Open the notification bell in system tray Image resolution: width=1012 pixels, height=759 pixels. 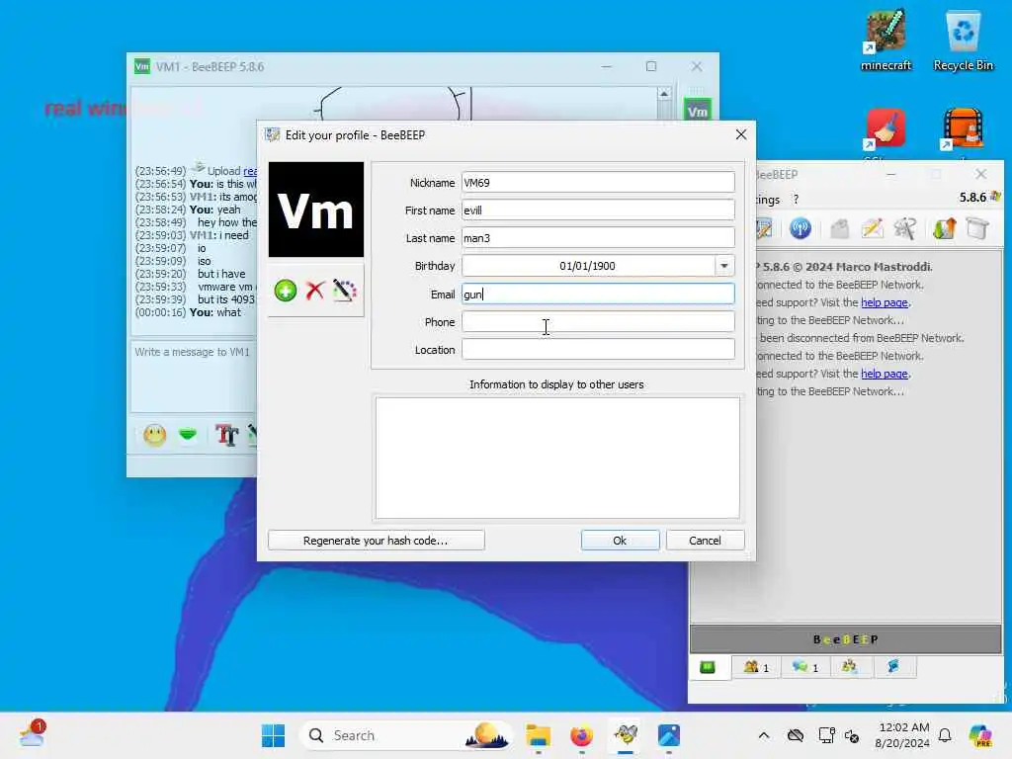tap(945, 735)
